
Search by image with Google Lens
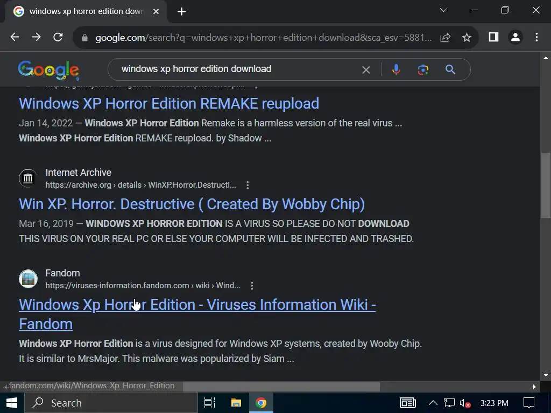pos(423,69)
